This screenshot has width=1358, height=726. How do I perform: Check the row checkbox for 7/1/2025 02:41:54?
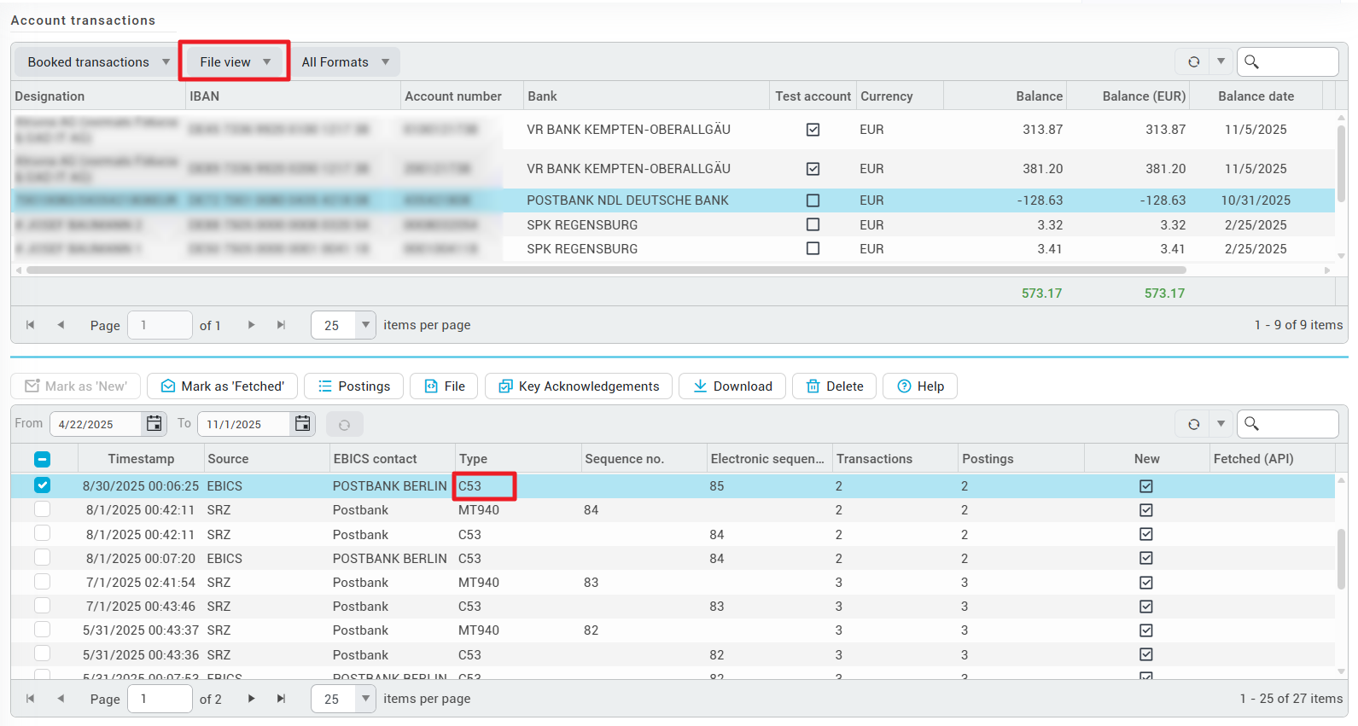(42, 582)
